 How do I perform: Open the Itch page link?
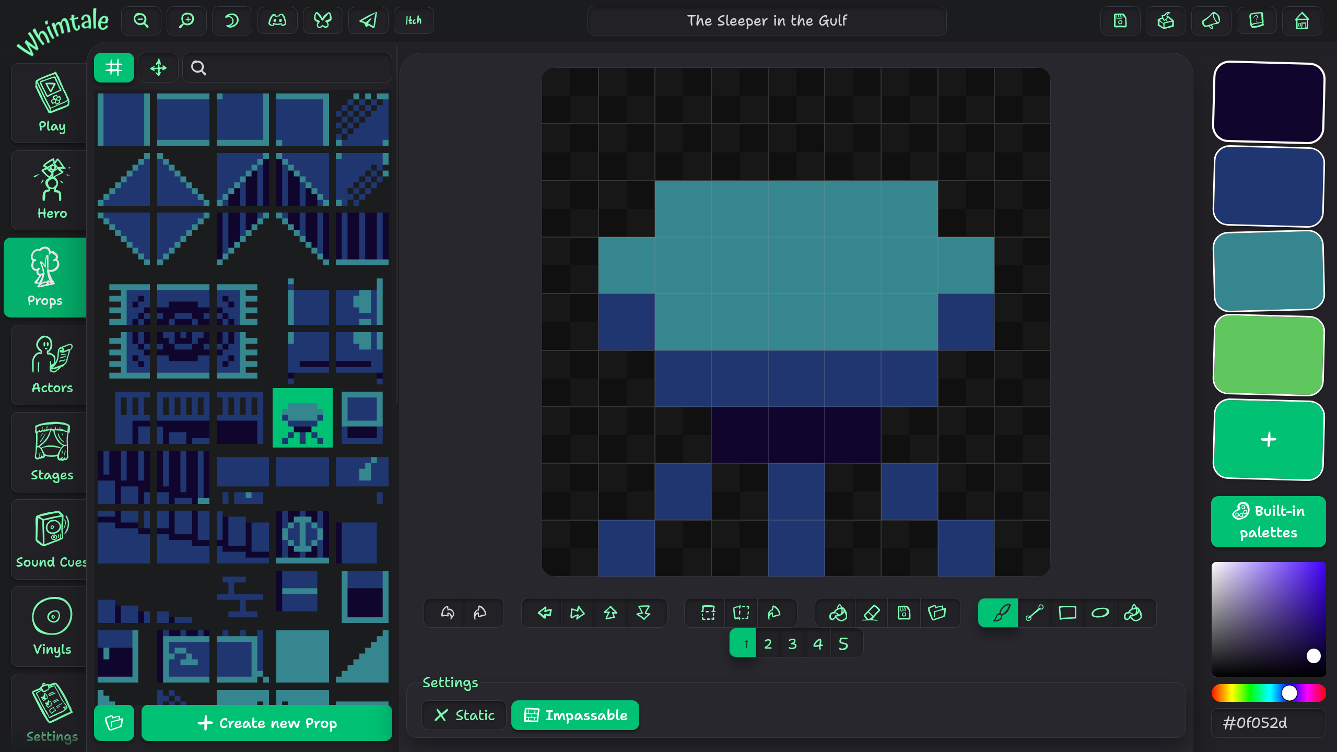pos(413,20)
